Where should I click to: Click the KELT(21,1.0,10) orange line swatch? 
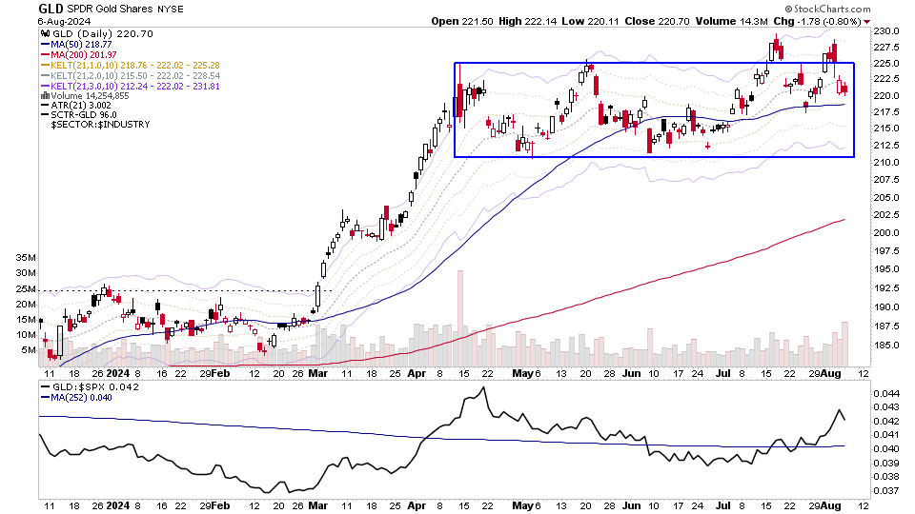(x=46, y=66)
